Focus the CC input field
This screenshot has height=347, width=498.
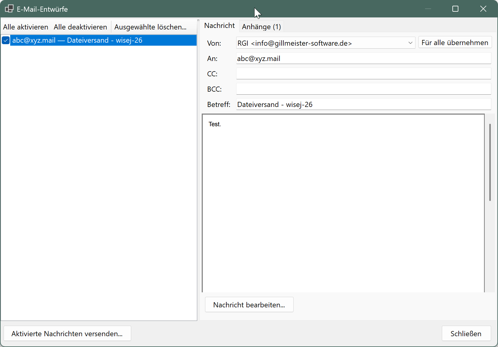coord(363,74)
